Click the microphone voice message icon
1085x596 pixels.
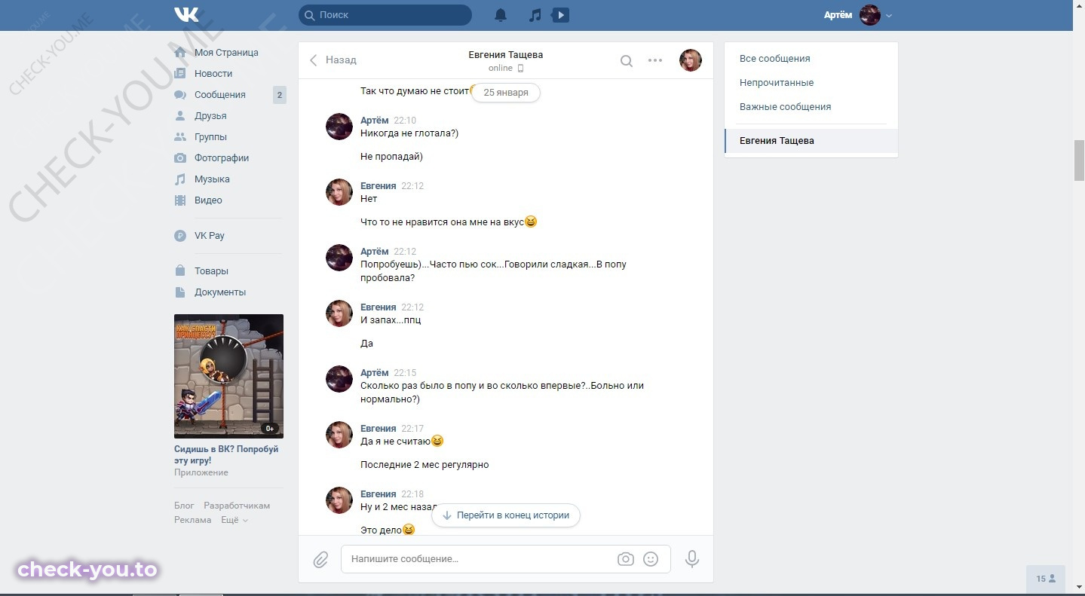692,559
